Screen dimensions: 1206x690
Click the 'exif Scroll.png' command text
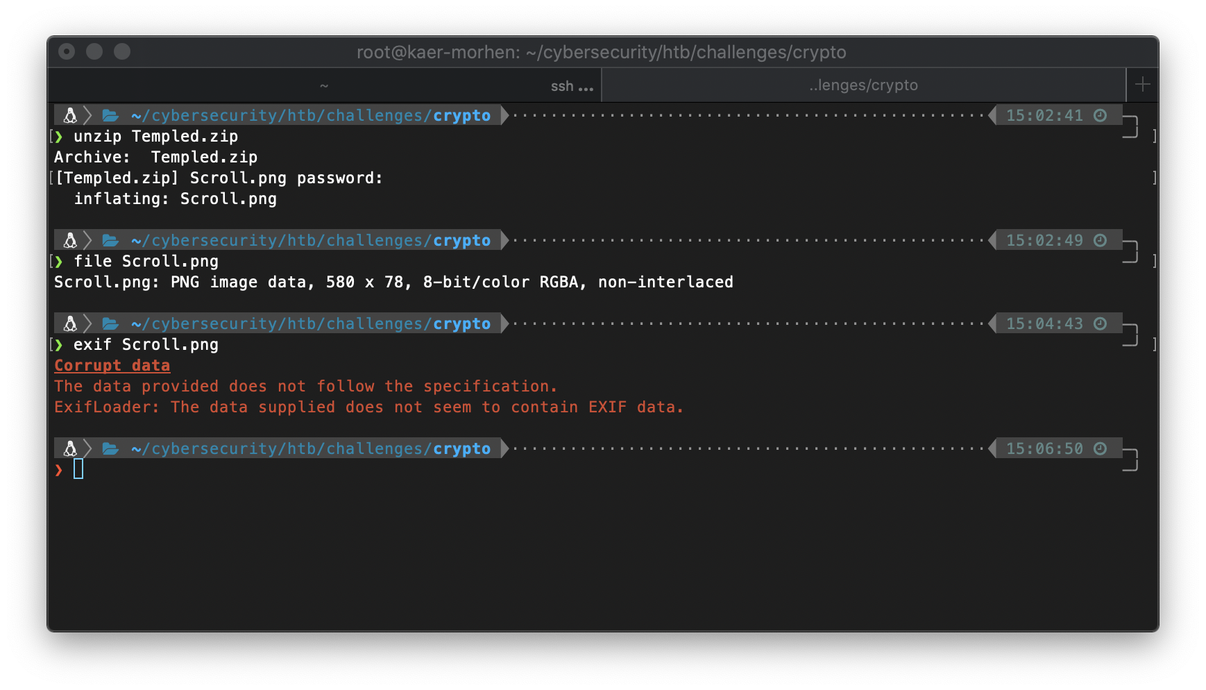coord(146,344)
